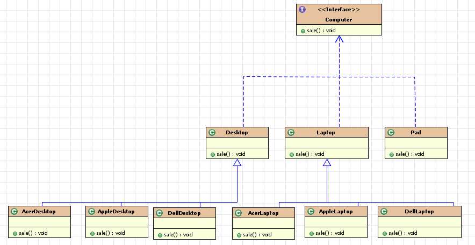
Task: Click the method icon in AppleLaptop
Action: click(x=312, y=234)
